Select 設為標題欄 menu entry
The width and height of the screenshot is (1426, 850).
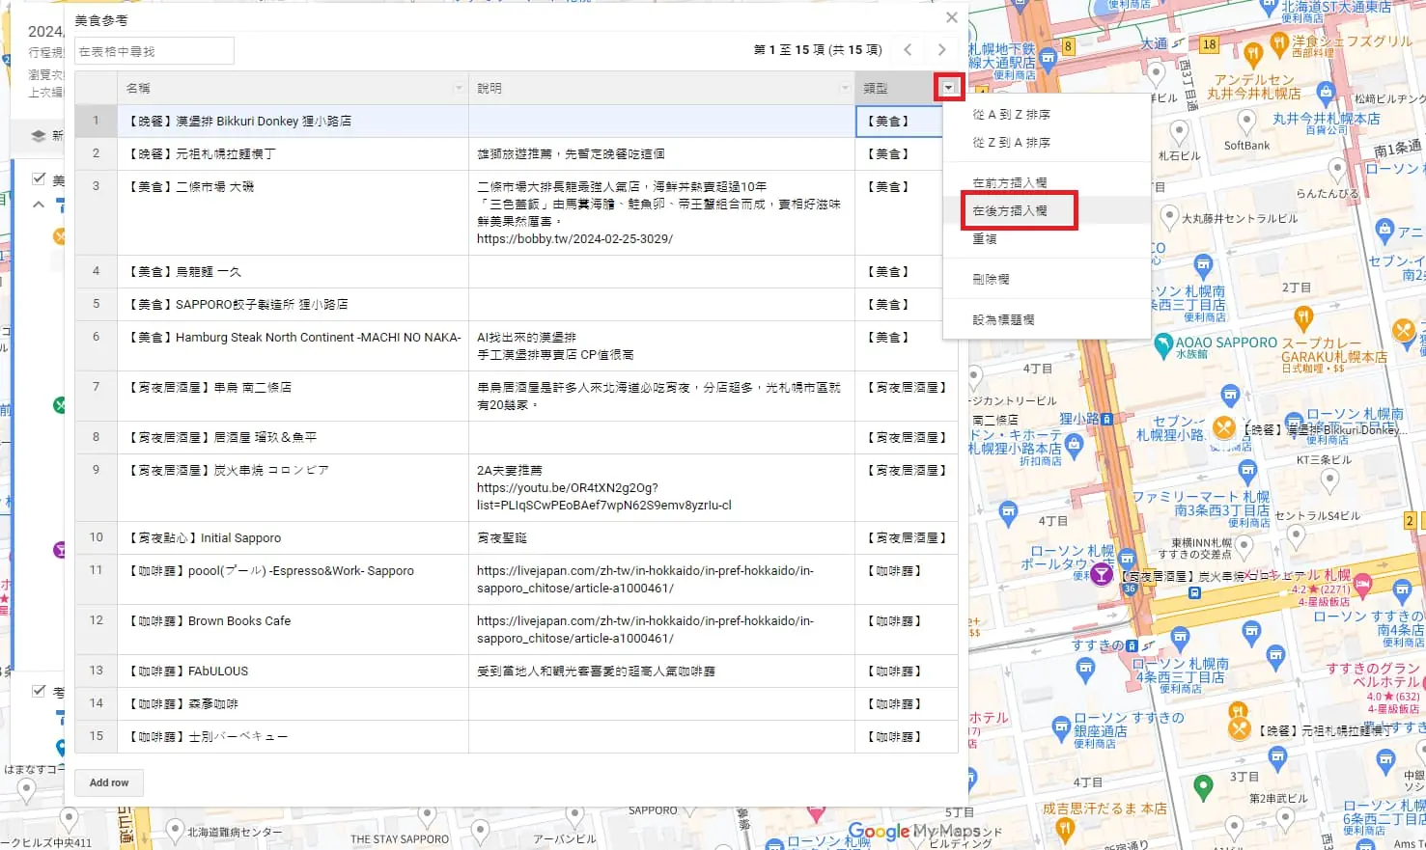[x=1047, y=319]
